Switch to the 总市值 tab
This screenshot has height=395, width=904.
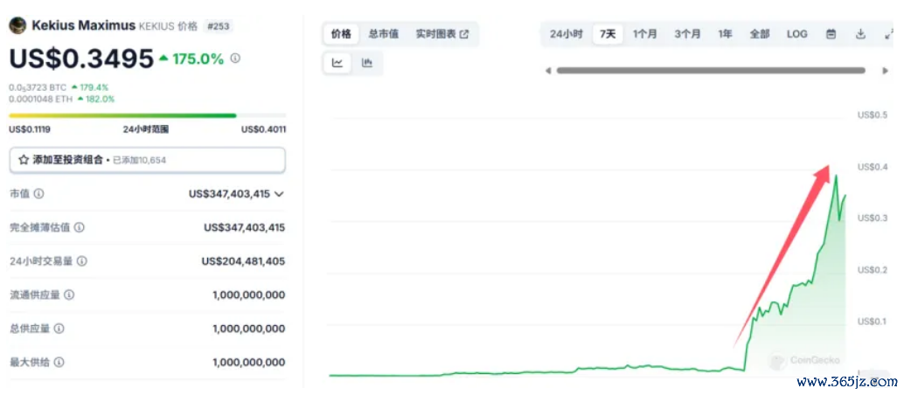point(384,34)
